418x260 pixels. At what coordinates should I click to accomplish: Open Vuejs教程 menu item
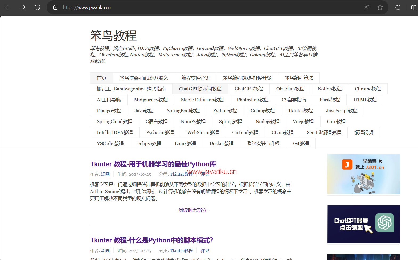click(x=303, y=122)
